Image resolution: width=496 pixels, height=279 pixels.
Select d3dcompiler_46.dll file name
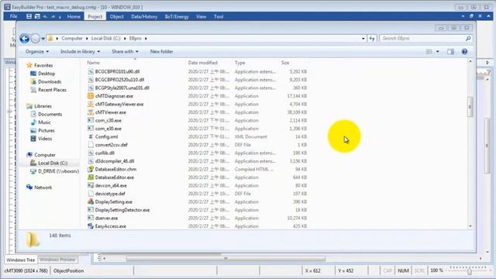pyautogui.click(x=115, y=161)
